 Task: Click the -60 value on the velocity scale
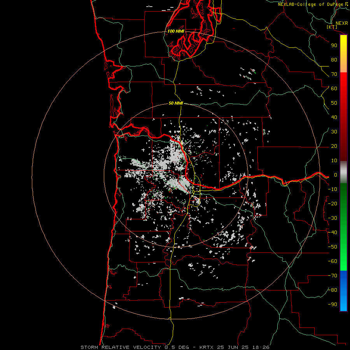(x=332, y=261)
